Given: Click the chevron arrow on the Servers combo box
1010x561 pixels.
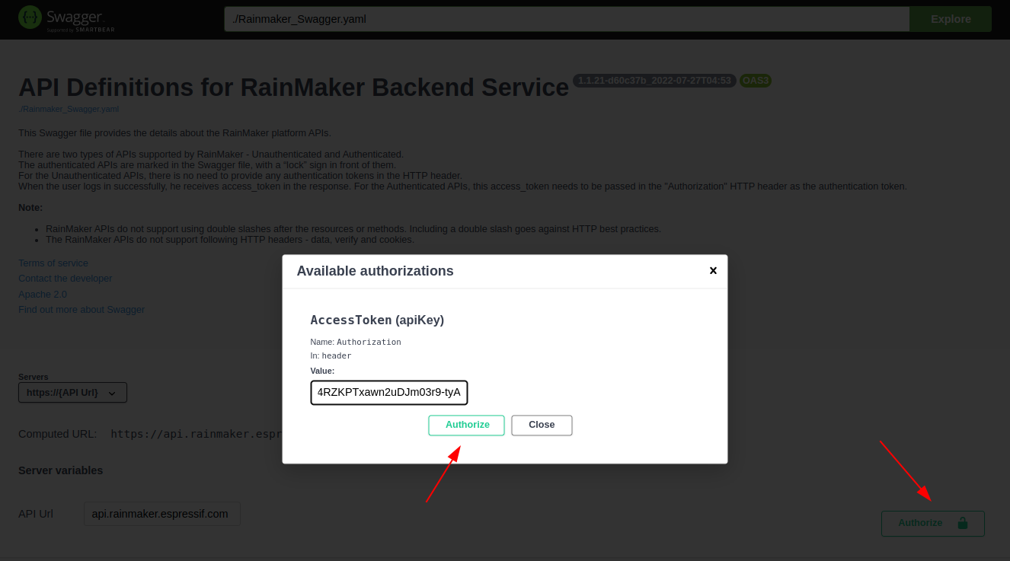Looking at the screenshot, I should 113,393.
